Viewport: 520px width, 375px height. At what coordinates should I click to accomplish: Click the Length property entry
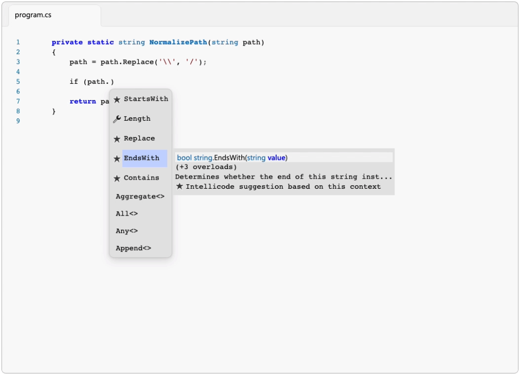point(137,118)
